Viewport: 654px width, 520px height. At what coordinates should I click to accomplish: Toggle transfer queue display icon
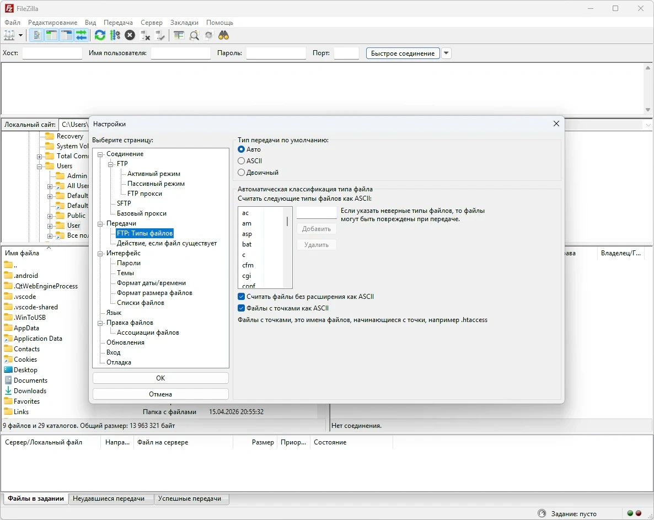coord(81,35)
